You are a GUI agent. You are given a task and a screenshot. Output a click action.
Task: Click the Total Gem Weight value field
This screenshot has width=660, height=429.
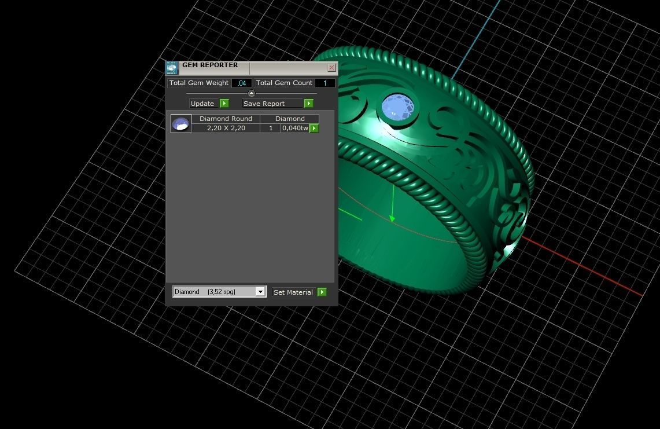tap(242, 83)
